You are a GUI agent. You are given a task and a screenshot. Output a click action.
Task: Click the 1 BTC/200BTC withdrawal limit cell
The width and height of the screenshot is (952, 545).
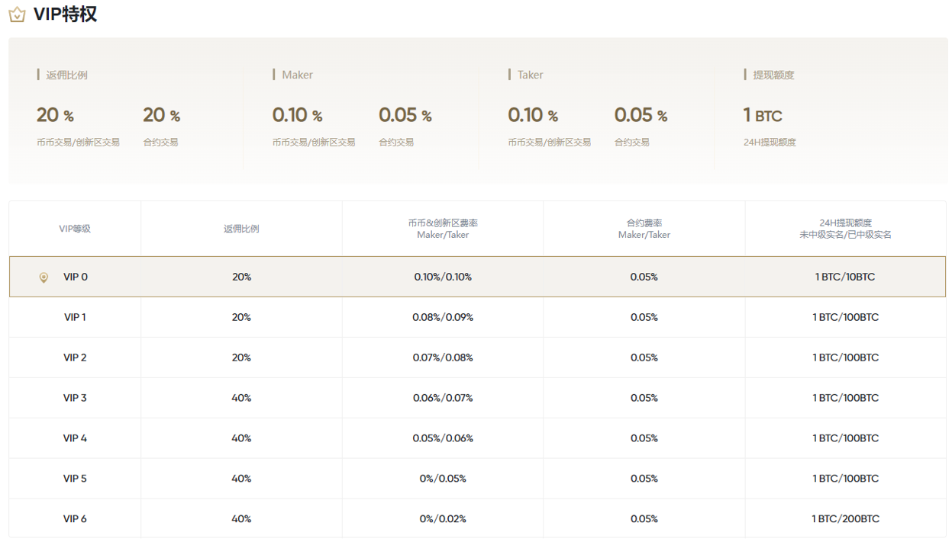click(845, 519)
